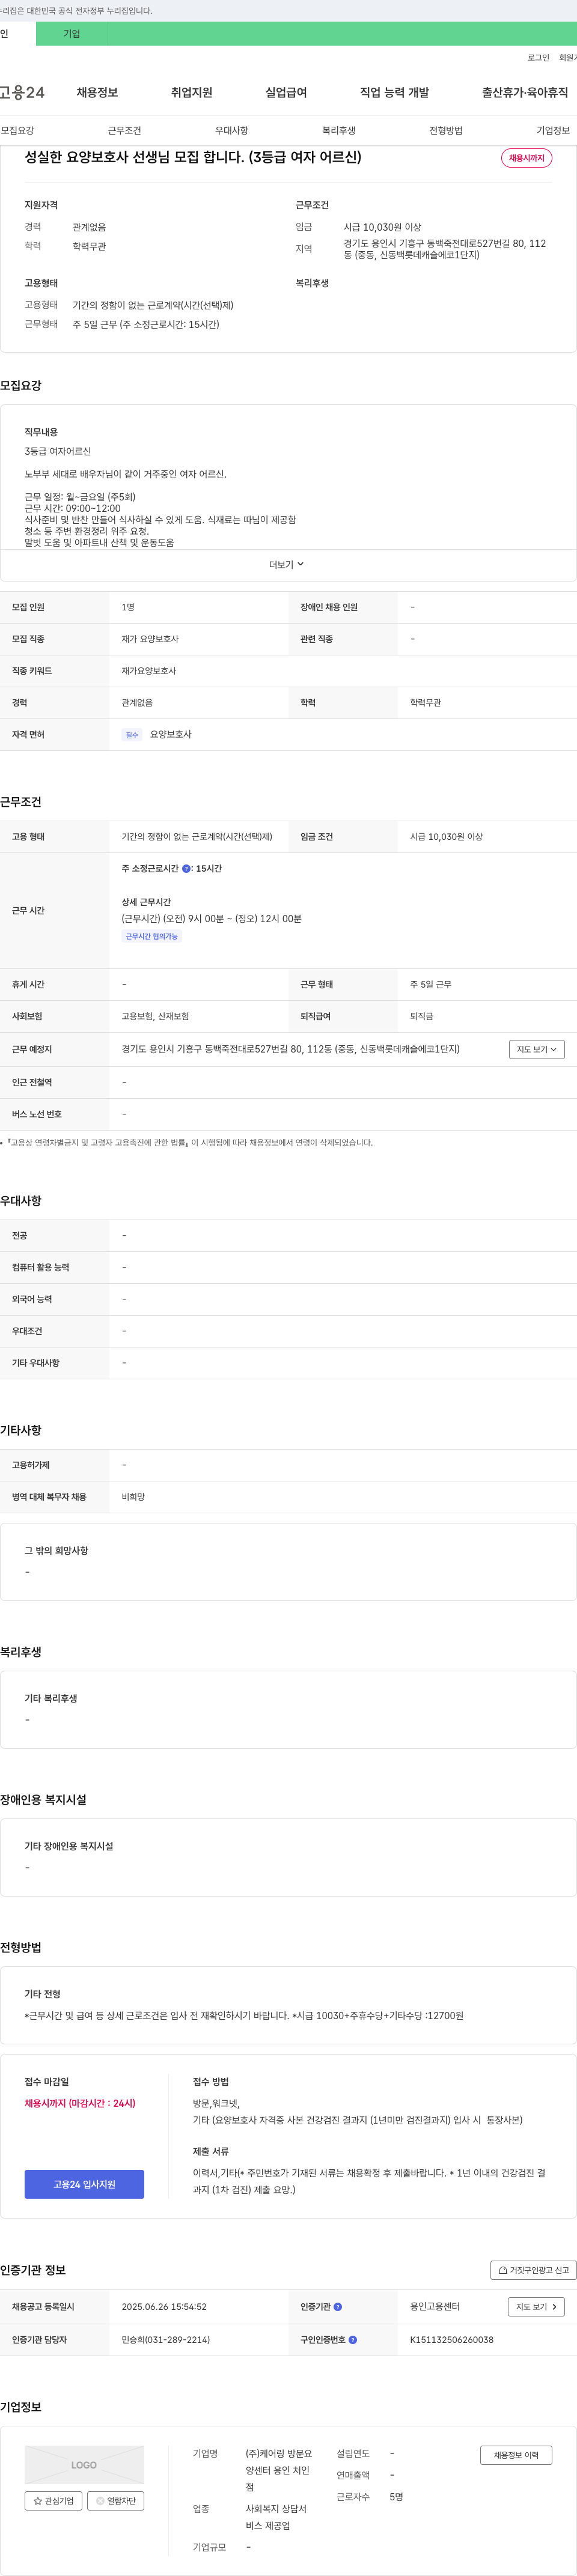This screenshot has height=2576, width=577.
Task: Click the 고용24 logo
Action: point(22,92)
